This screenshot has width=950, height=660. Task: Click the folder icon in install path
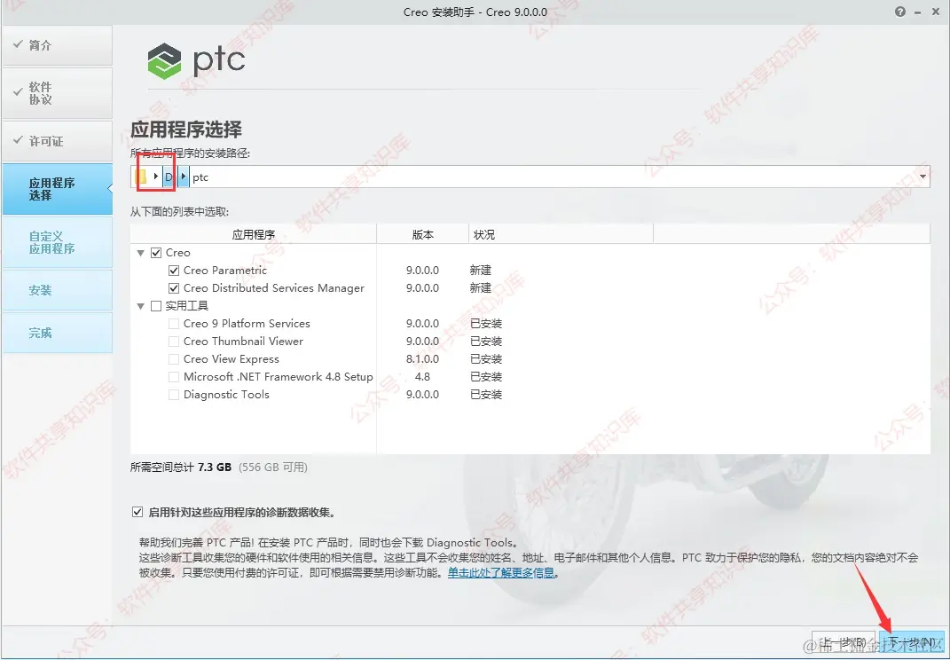pyautogui.click(x=140, y=177)
